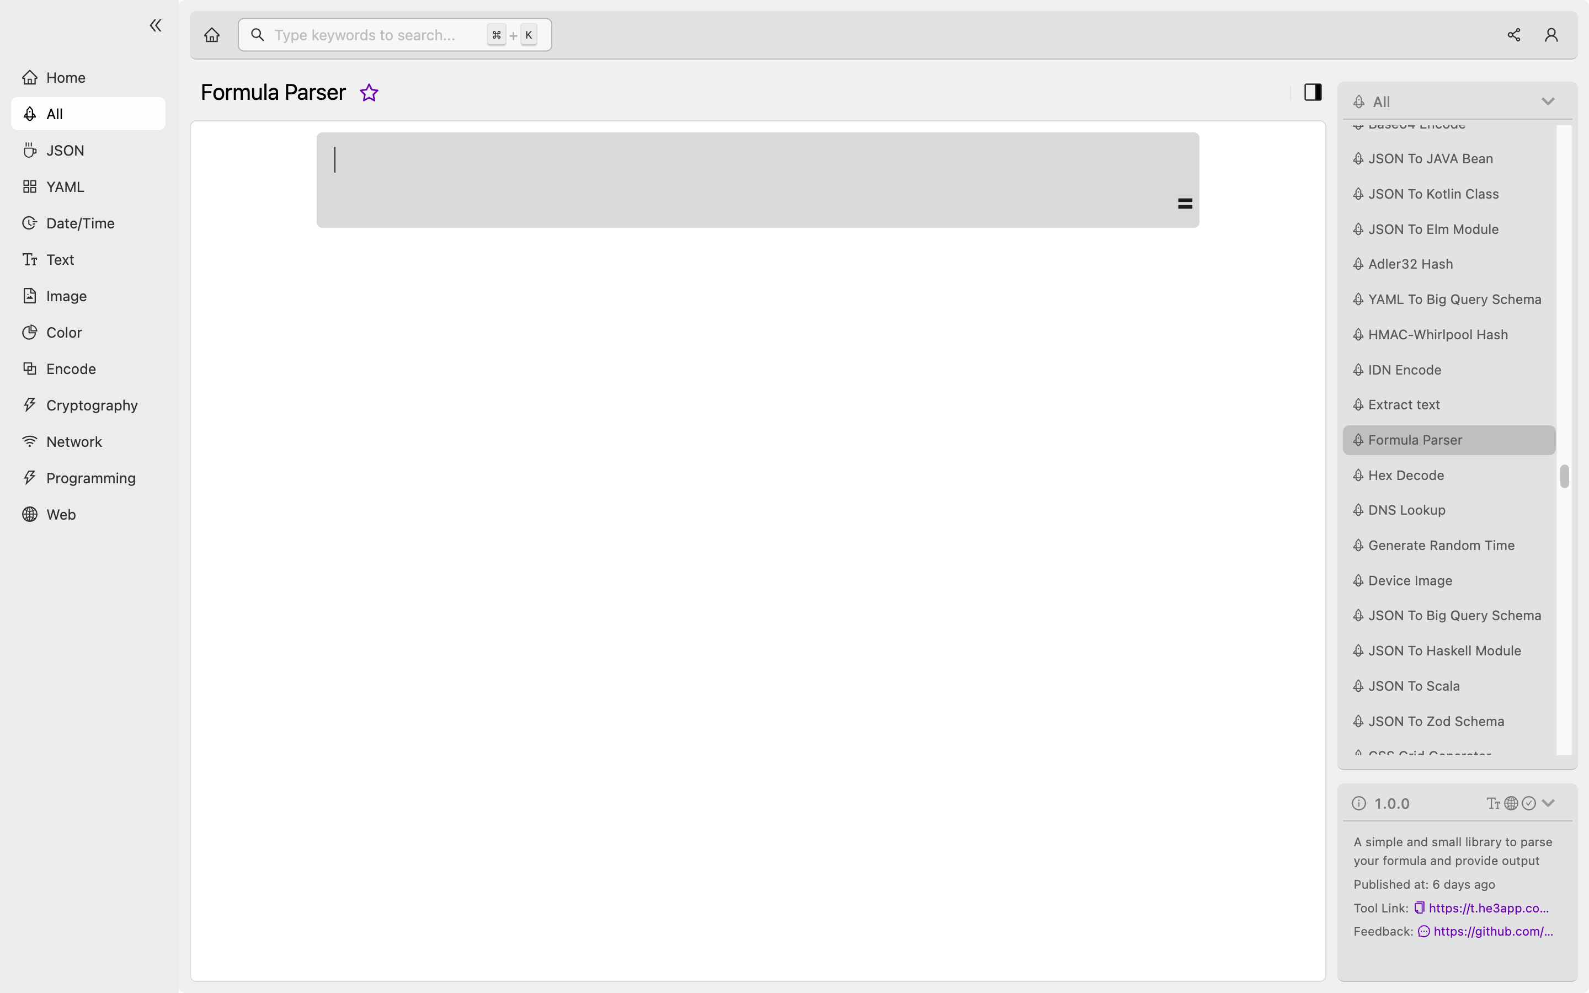The image size is (1589, 993).
Task: Select the YAML category menu item
Action: (65, 186)
